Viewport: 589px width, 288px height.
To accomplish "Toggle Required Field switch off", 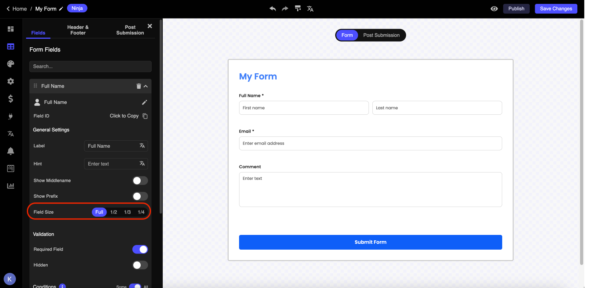I will [140, 249].
